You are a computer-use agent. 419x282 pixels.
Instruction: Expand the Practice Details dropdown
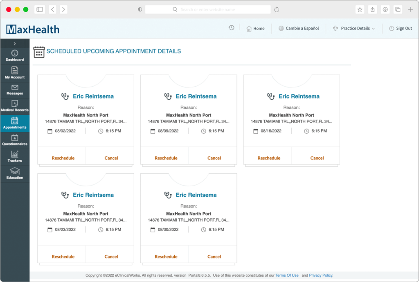click(x=354, y=28)
